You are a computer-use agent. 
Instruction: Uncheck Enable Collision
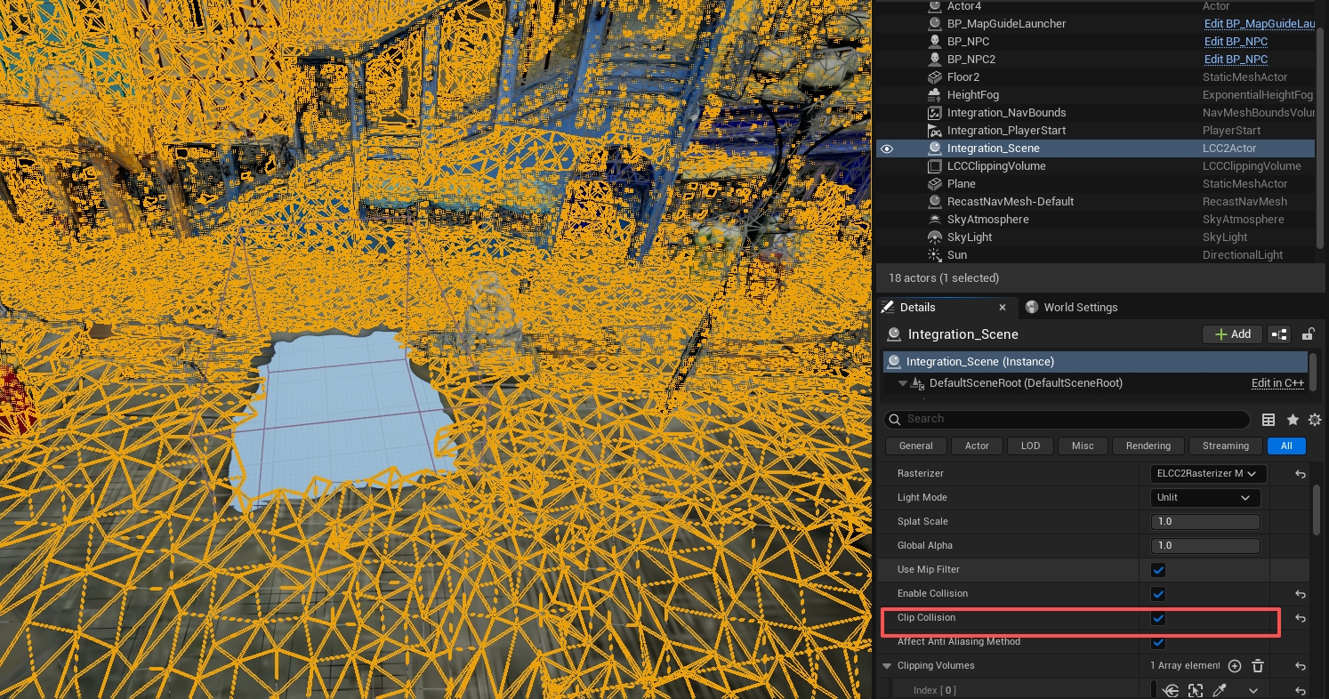point(1158,594)
